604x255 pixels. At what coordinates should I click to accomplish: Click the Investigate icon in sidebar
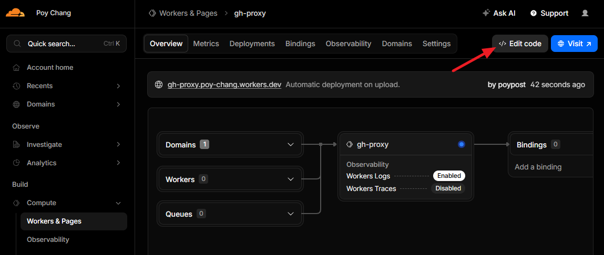pos(16,145)
